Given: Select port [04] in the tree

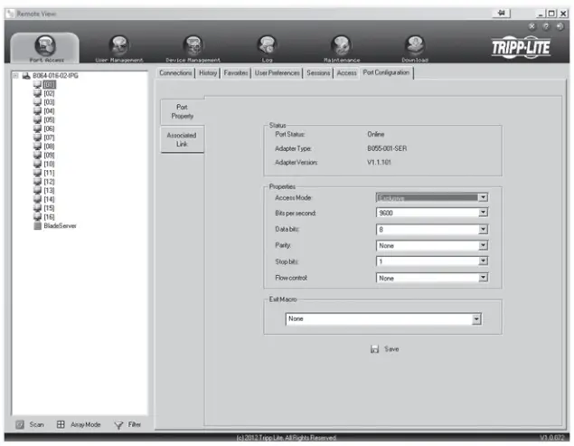Looking at the screenshot, I should [x=49, y=111].
